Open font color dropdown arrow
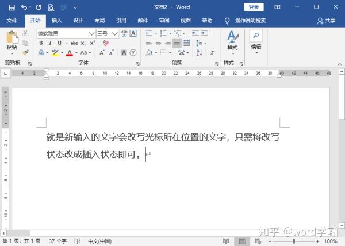345x246 pixels. click(x=76, y=53)
